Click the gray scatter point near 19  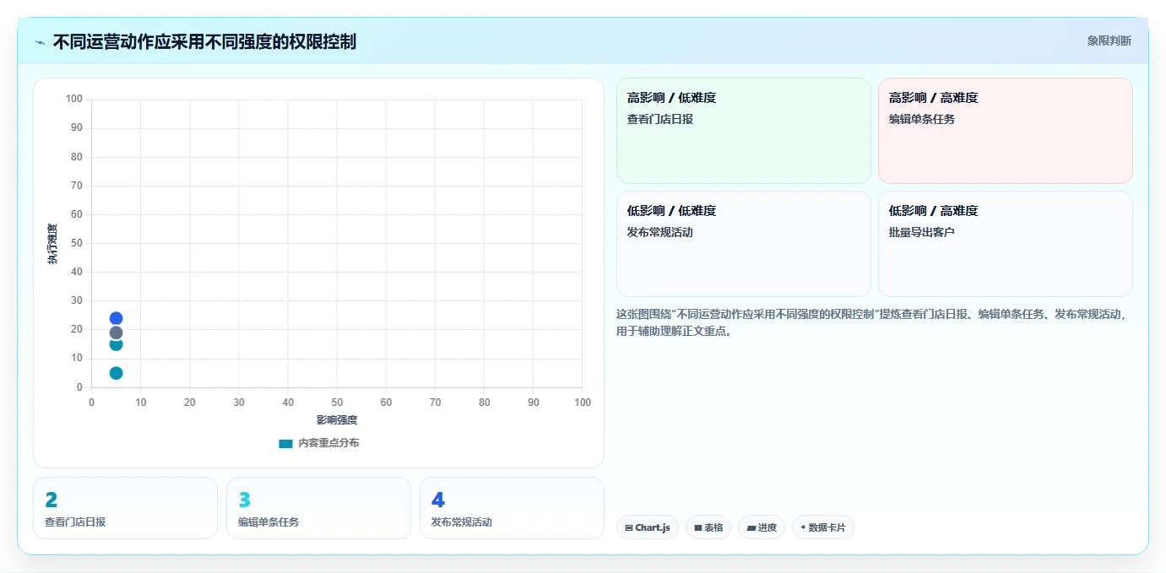click(116, 332)
